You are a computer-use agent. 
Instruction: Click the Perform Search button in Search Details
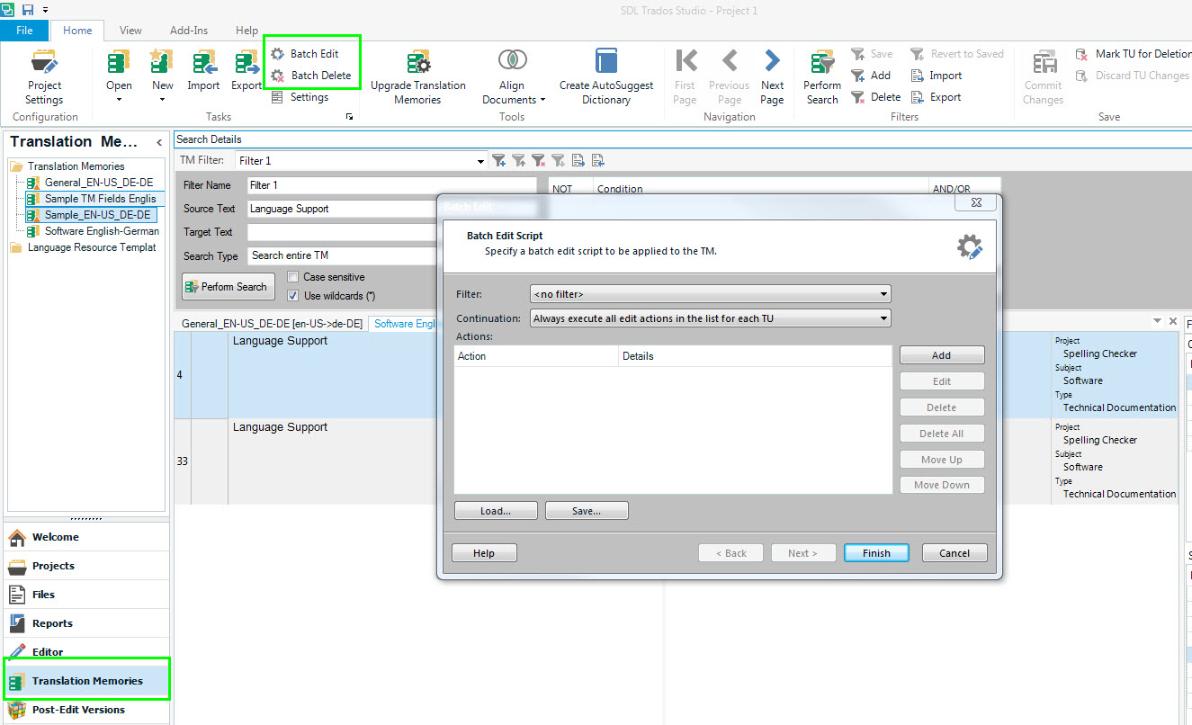pyautogui.click(x=229, y=287)
